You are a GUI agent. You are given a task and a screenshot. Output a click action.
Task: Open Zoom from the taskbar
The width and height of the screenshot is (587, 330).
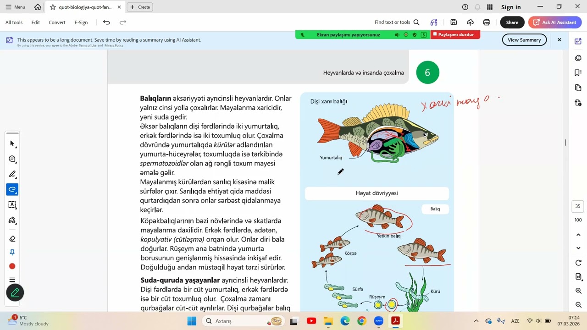pyautogui.click(x=379, y=321)
